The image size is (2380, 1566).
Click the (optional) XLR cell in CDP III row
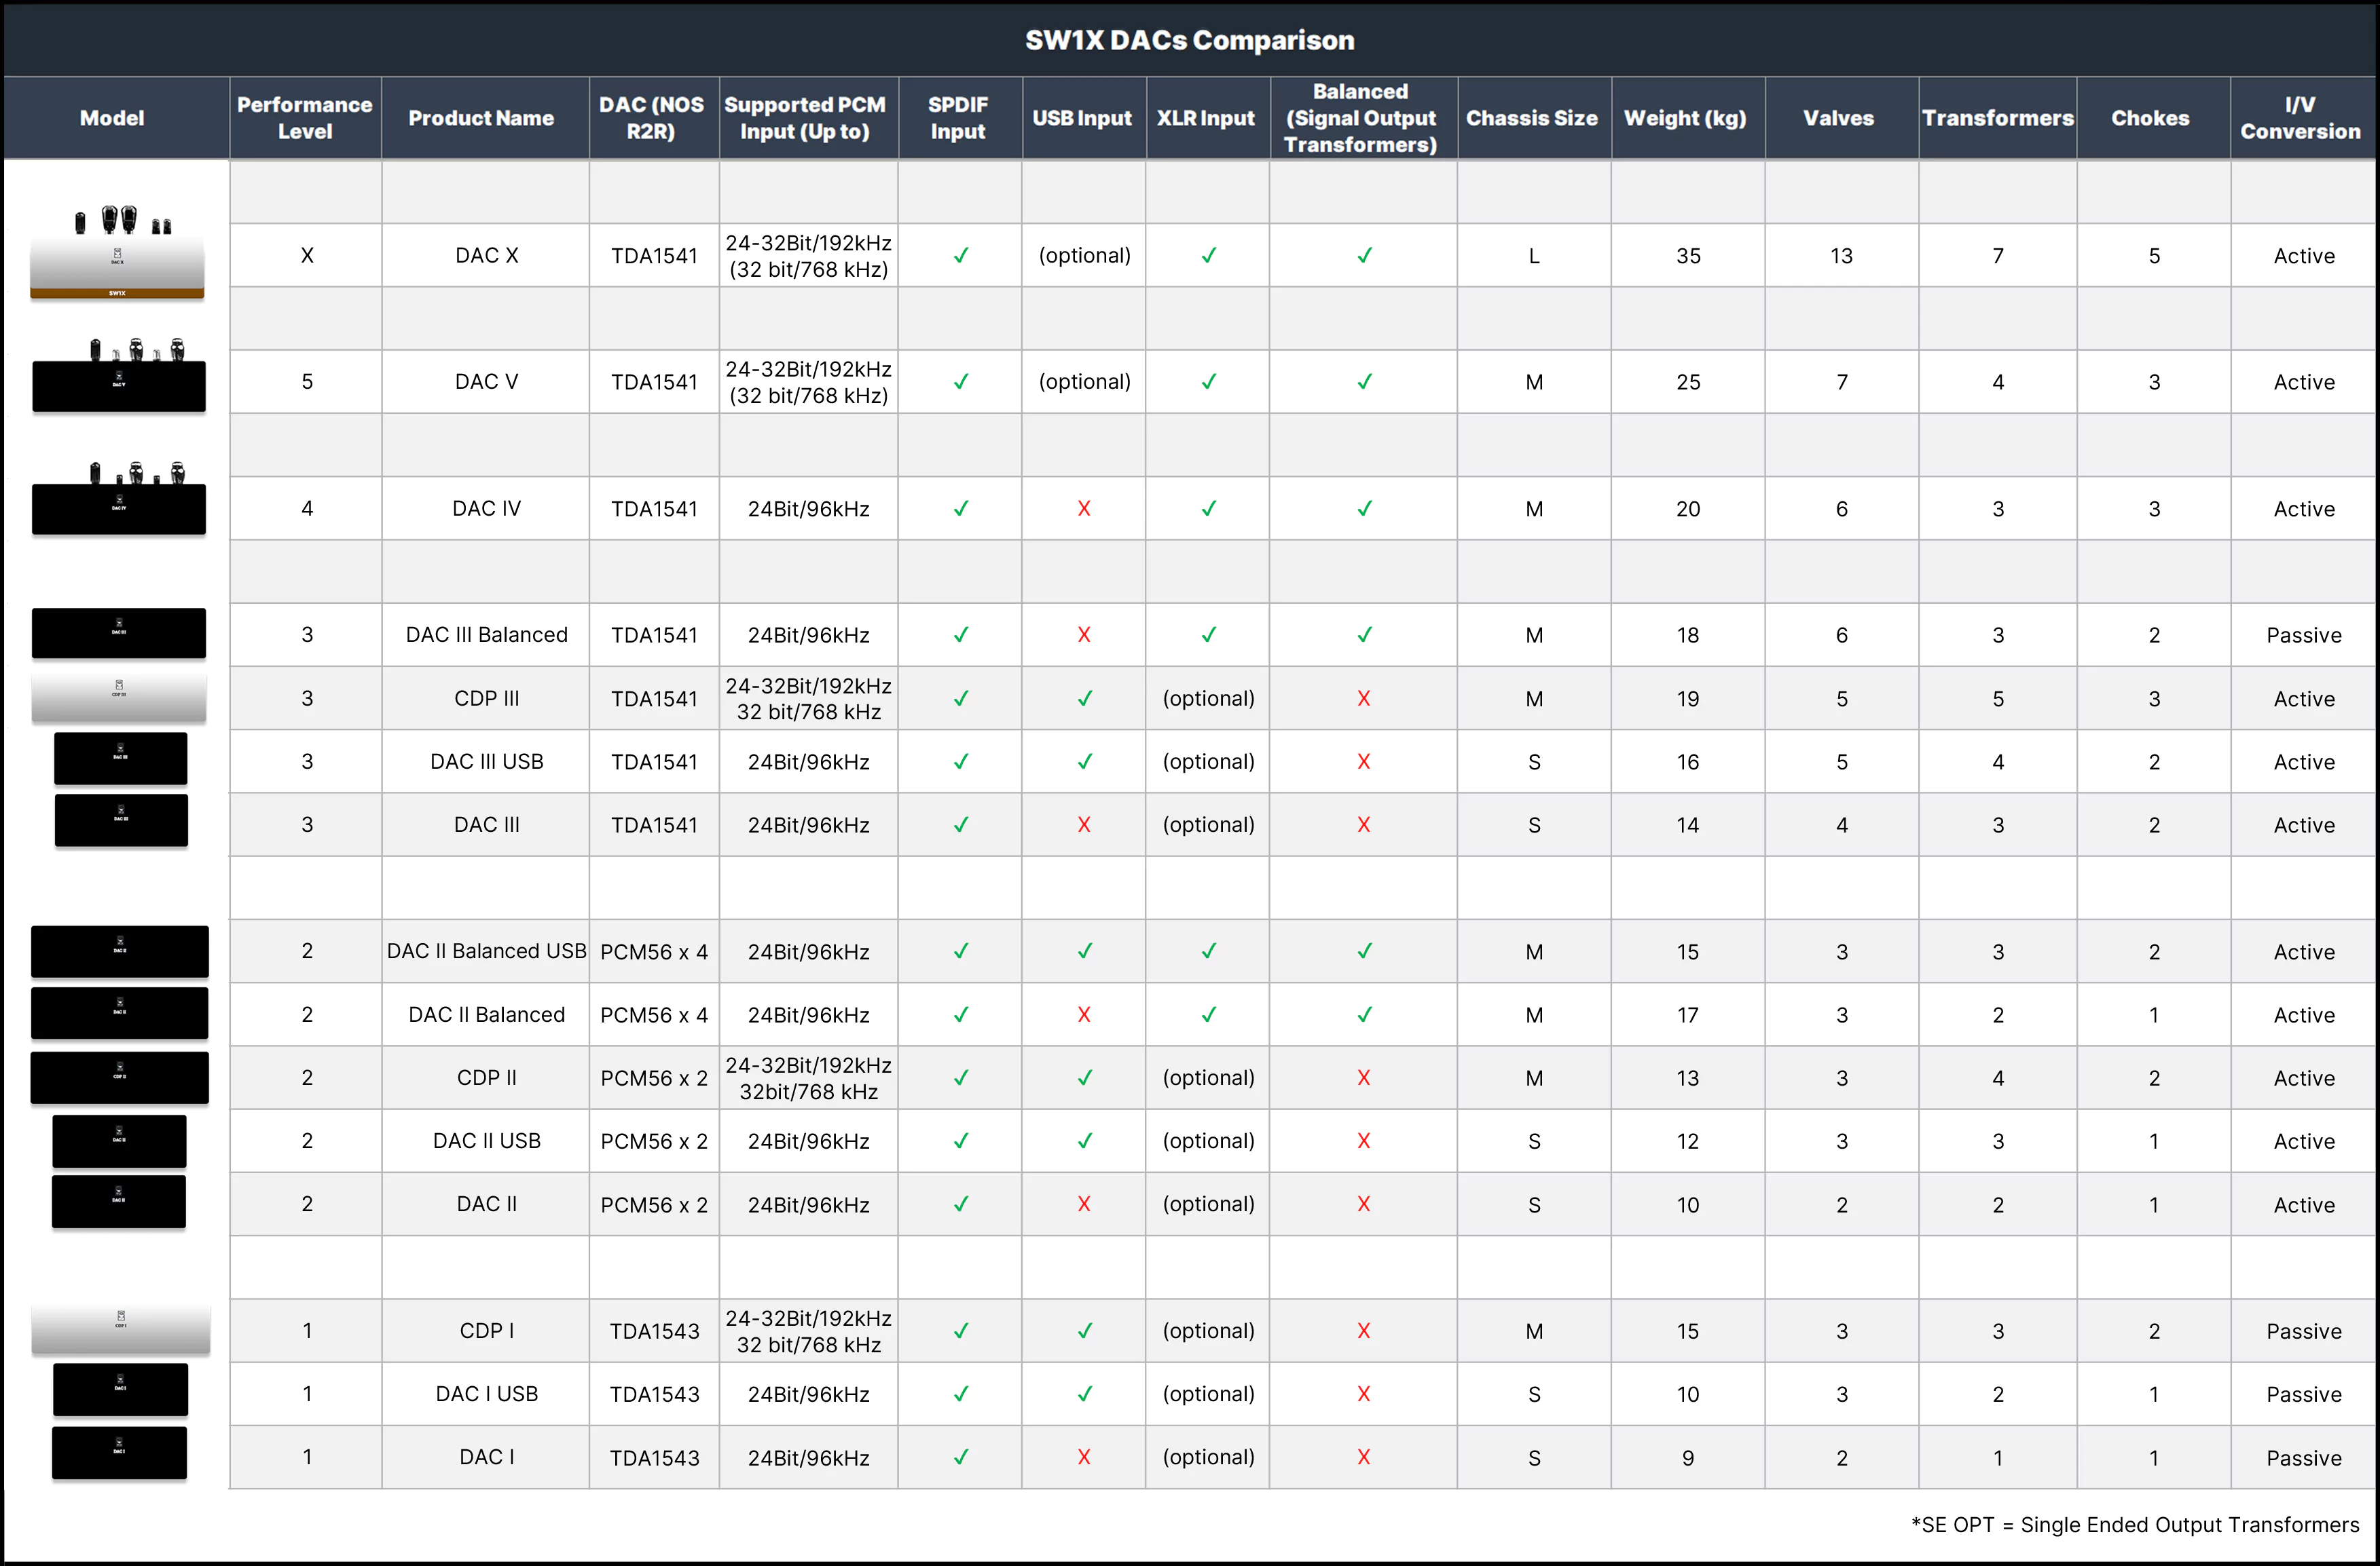pyautogui.click(x=1209, y=699)
